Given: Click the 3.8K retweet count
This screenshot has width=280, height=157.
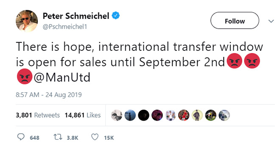Looking at the screenshot, I should pyautogui.click(x=73, y=138).
